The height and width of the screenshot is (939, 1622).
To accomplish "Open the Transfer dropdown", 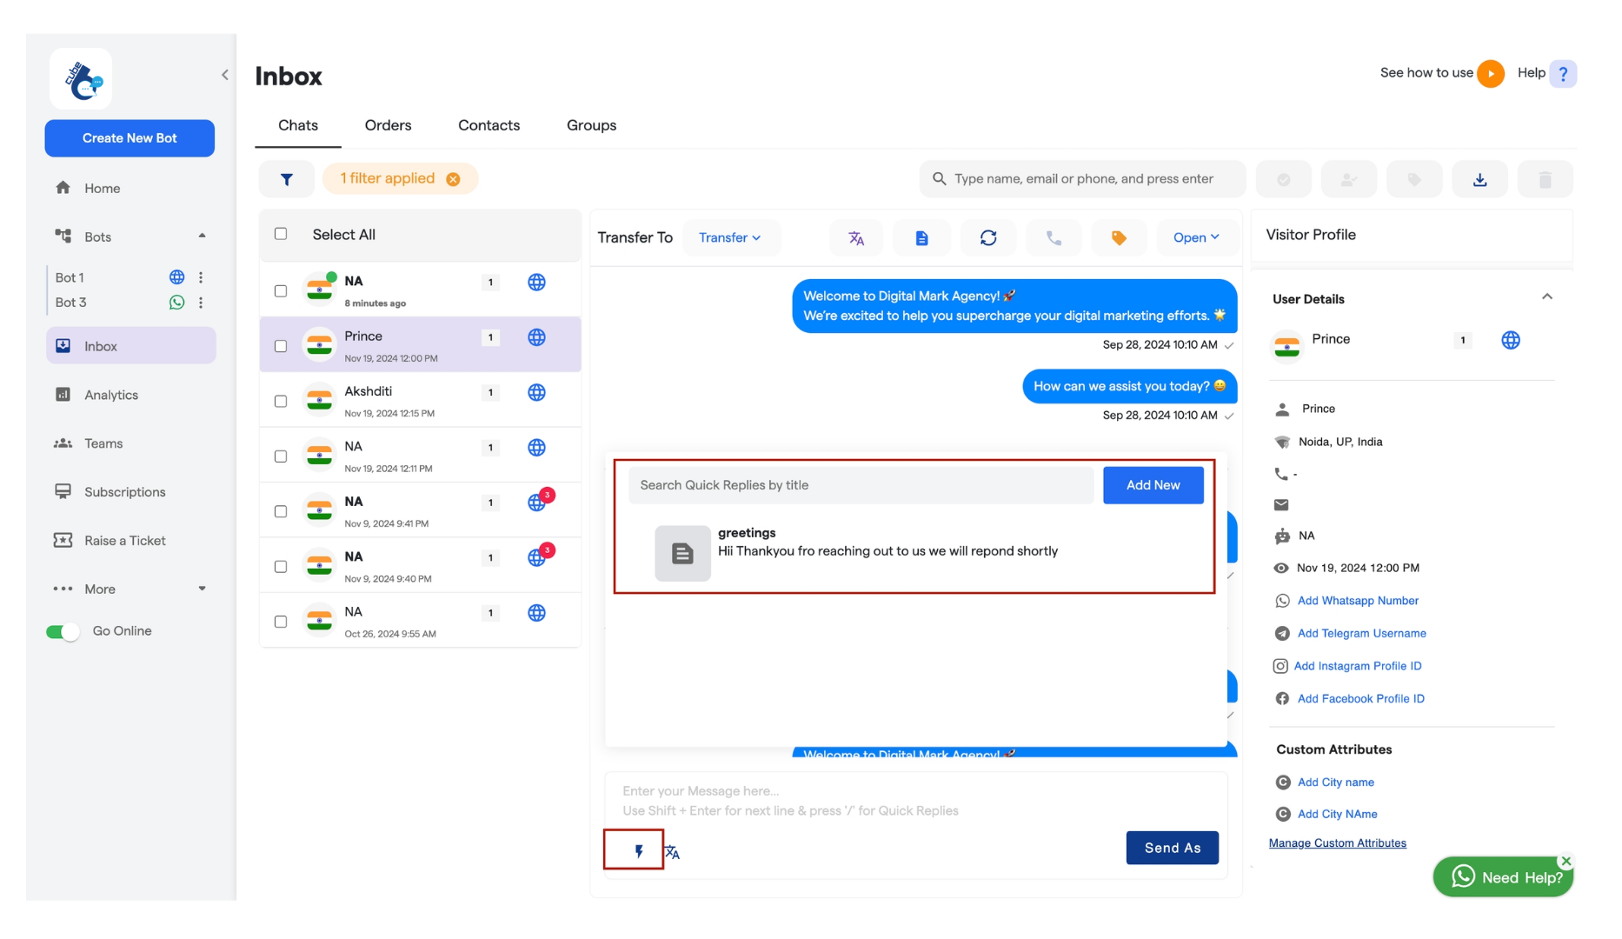I will (730, 237).
